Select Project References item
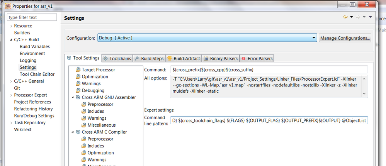 pyautogui.click(x=32, y=102)
